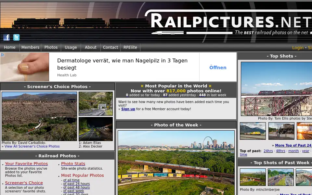Viewport: 312px width, 195px height.
Task: Open the Twitter page icon
Action: point(16,37)
